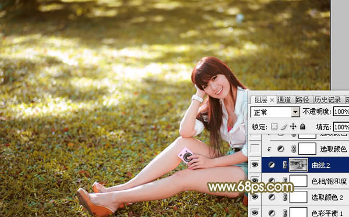This screenshot has width=349, height=217.
Task: Hide the 曲线 2 layer
Action: tap(255, 165)
